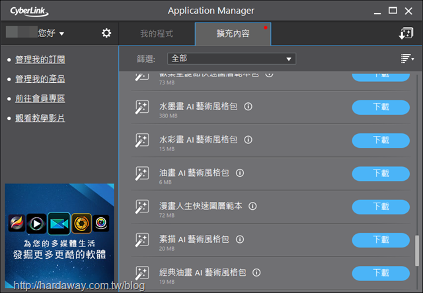Click the download-all icon at top right
Screen dimensions: 423x293
pyautogui.click(x=406, y=34)
